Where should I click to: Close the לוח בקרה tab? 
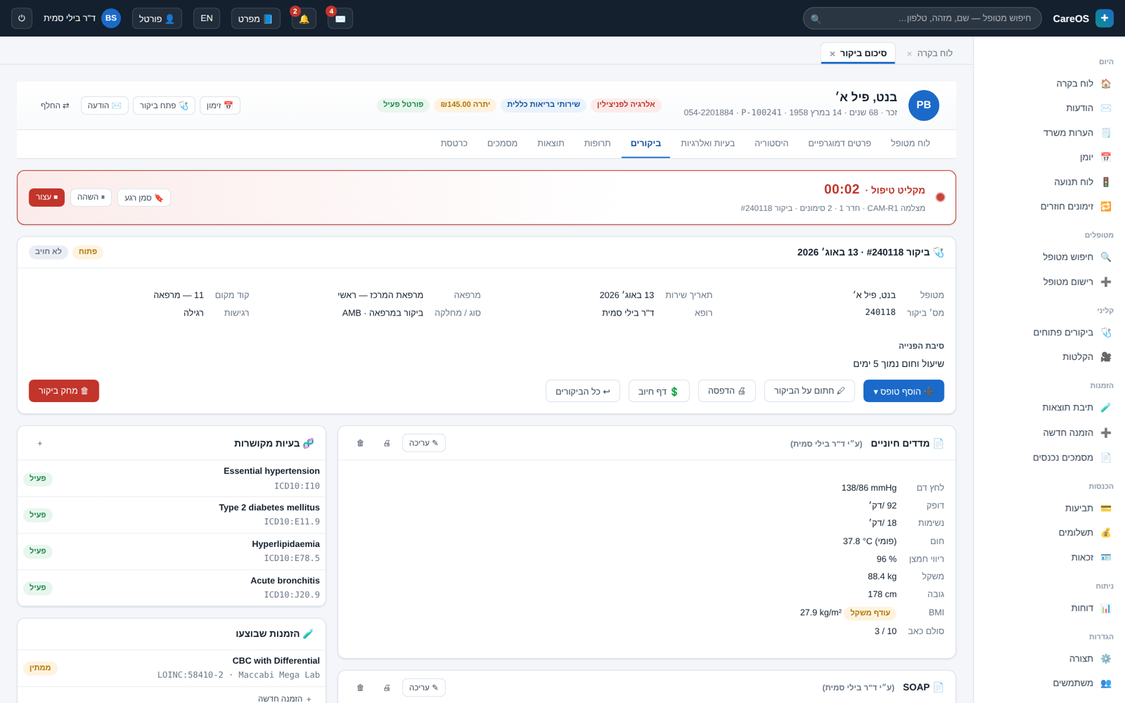click(x=910, y=53)
